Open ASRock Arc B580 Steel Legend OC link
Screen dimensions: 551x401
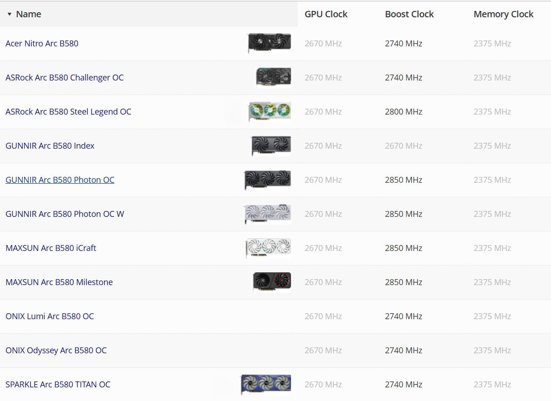tap(68, 112)
